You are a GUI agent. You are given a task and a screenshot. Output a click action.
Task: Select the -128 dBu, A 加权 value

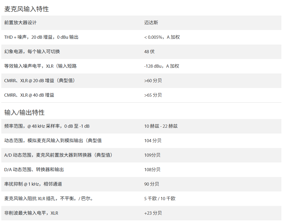162,66
